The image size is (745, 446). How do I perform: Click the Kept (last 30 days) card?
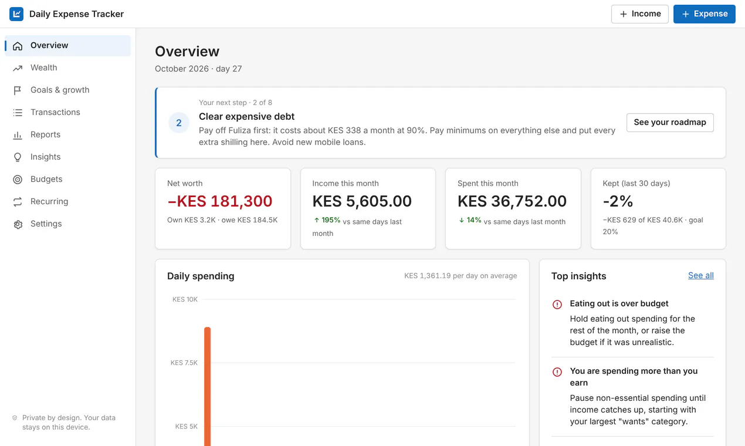pos(658,208)
